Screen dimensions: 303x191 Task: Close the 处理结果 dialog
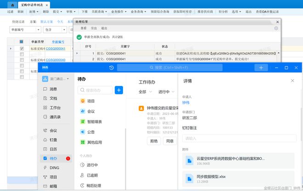[x=277, y=22]
